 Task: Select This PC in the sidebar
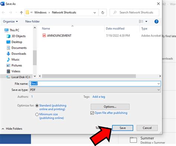[x=12, y=30]
